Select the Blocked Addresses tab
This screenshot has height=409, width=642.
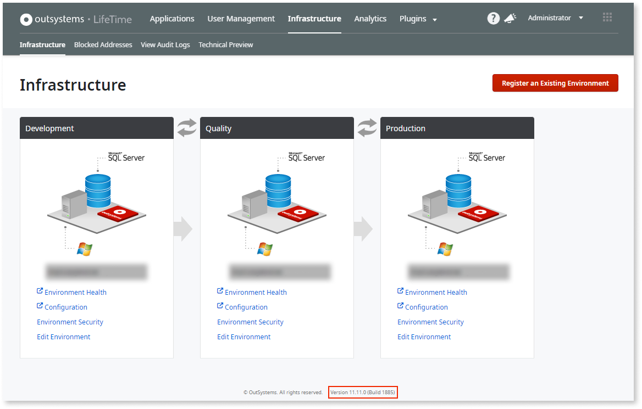pos(103,44)
